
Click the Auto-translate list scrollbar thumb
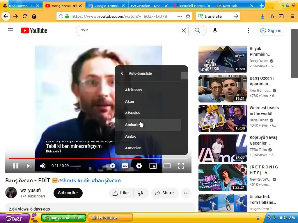pos(184,76)
